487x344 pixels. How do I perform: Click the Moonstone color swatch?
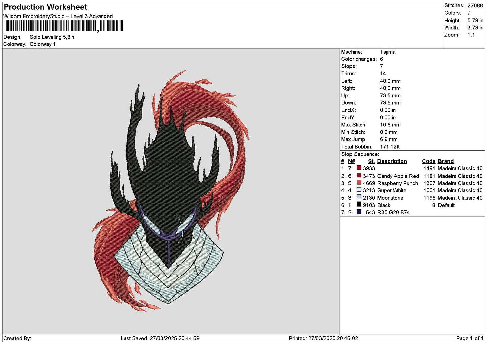(x=359, y=197)
